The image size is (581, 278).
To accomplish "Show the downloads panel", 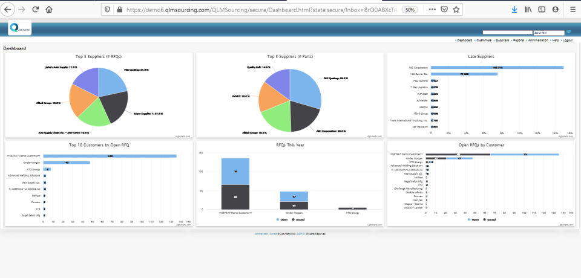I will coord(514,10).
